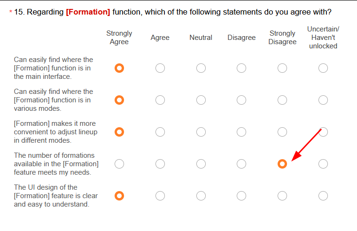Select Neutral for convenient lineup adjustment statement
Image resolution: width=357 pixels, height=231 pixels.
point(201,132)
